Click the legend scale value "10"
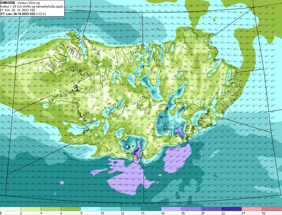Screen dimensions: 282x215 pyautogui.click(x=102, y=213)
